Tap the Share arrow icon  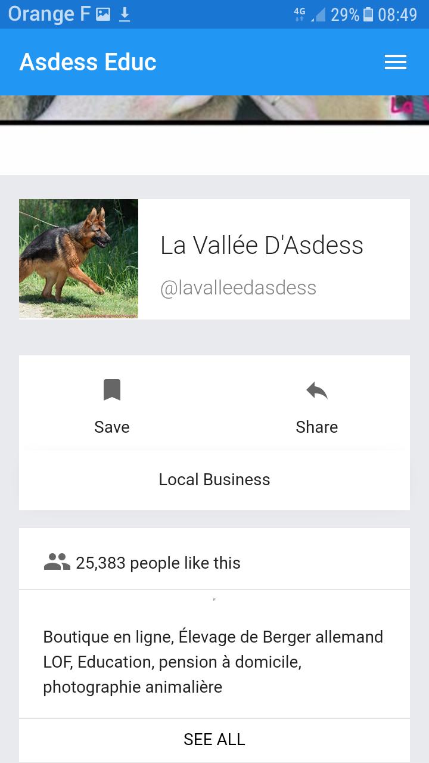(x=317, y=390)
